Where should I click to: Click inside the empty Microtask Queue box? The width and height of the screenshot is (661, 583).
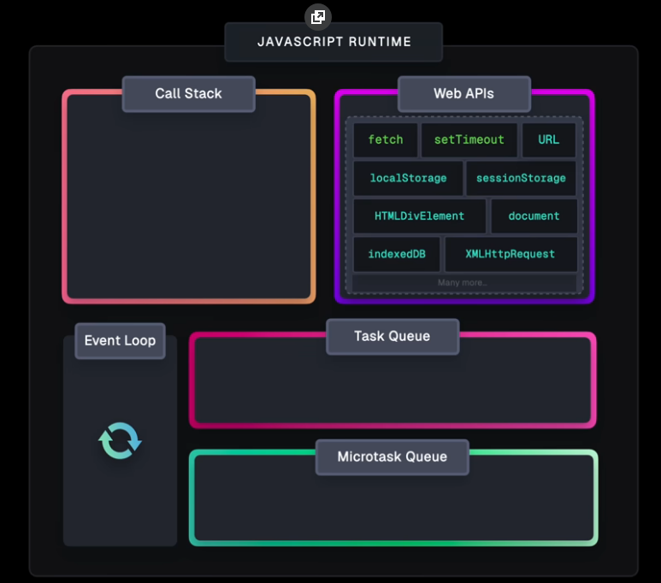coord(392,504)
